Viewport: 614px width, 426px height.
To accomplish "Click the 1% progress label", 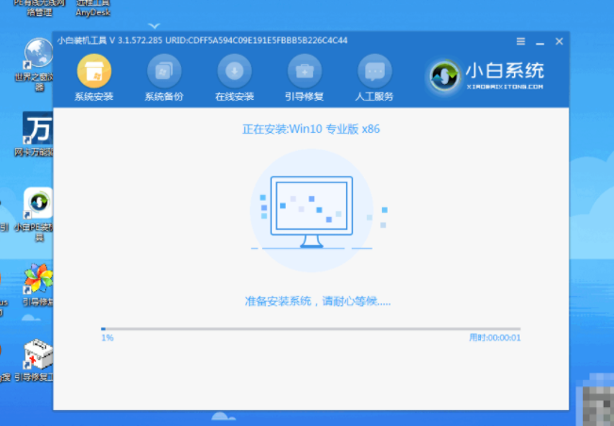I will click(107, 337).
